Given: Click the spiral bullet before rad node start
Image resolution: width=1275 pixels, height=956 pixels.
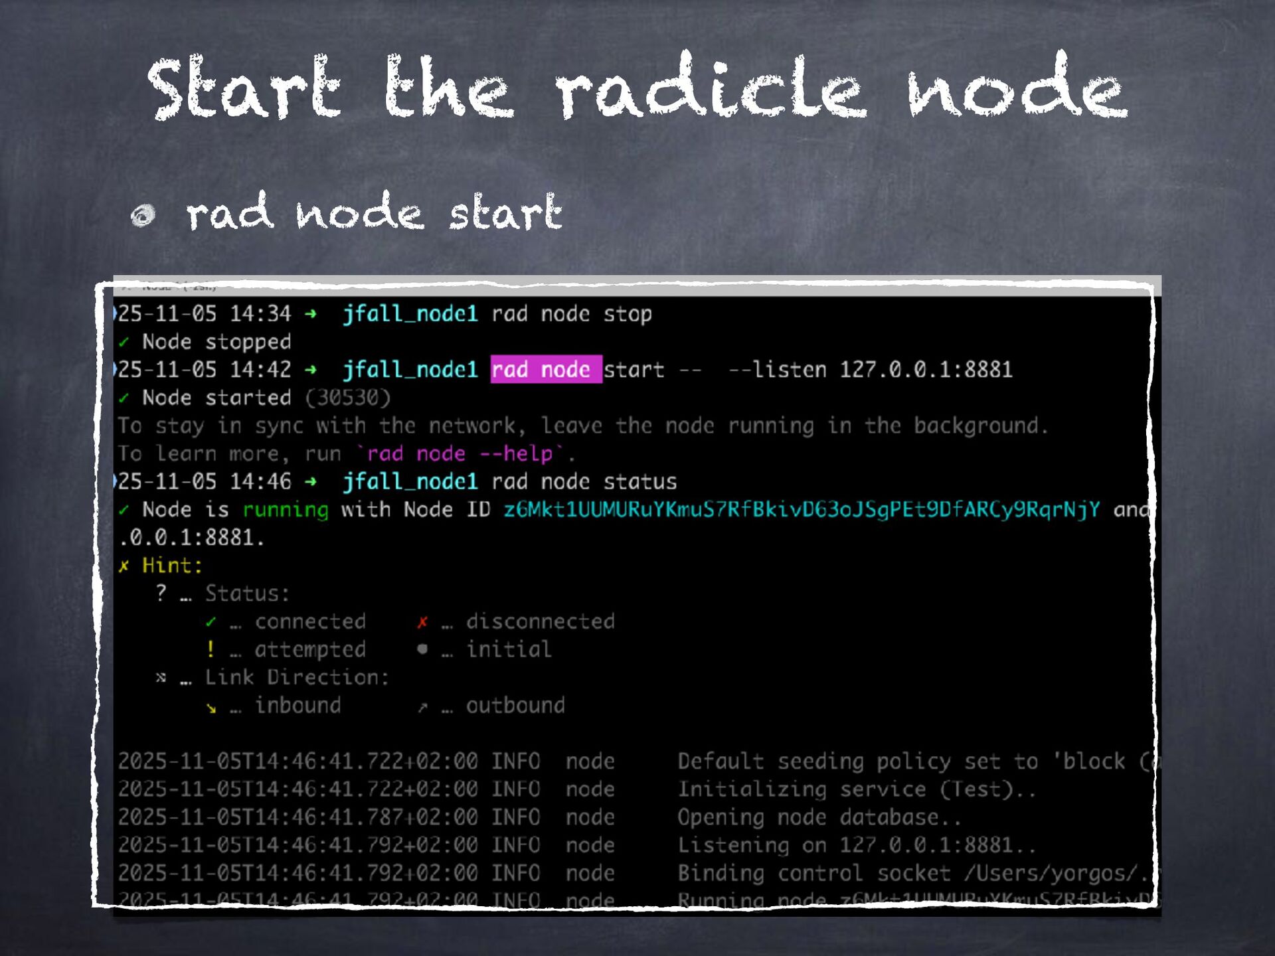Looking at the screenshot, I should coord(143,215).
